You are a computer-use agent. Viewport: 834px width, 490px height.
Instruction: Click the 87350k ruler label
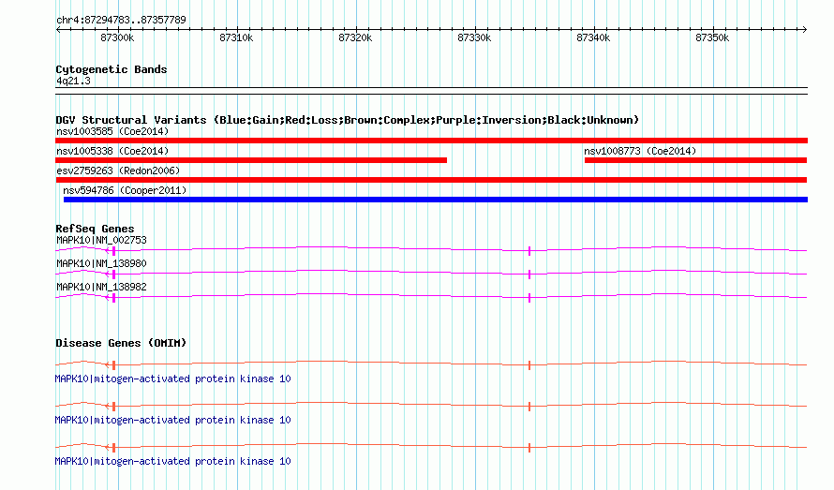click(x=712, y=37)
